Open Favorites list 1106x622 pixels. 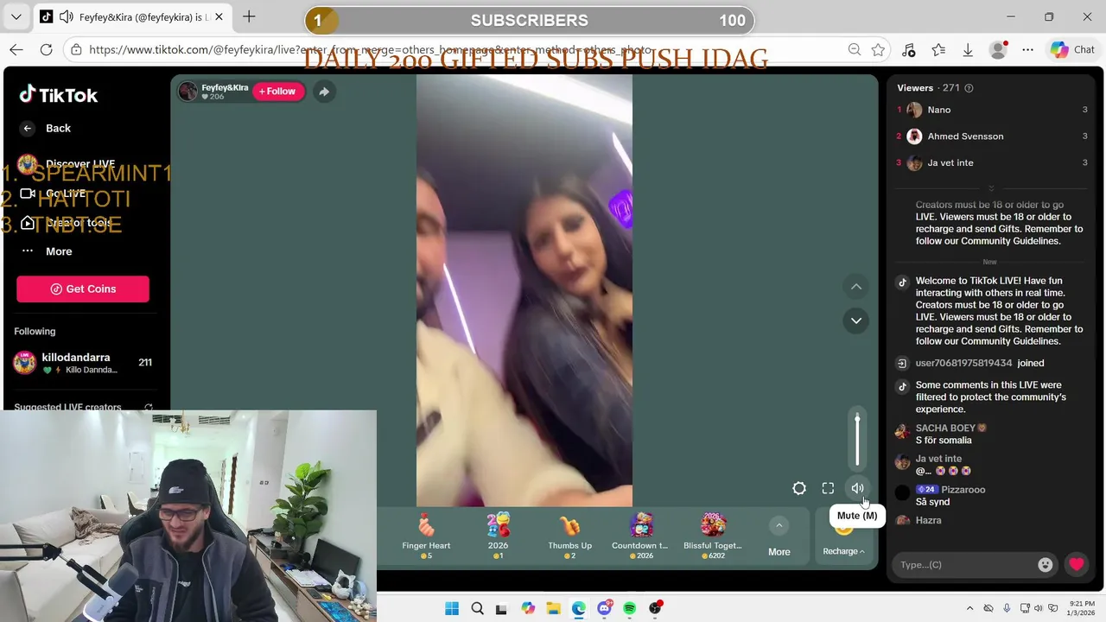point(938,50)
